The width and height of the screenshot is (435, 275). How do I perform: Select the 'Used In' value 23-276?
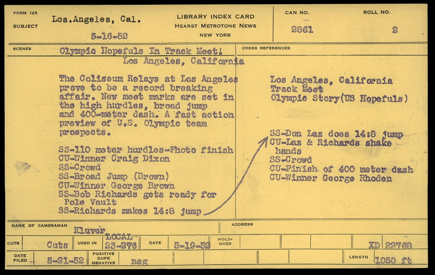tap(121, 246)
